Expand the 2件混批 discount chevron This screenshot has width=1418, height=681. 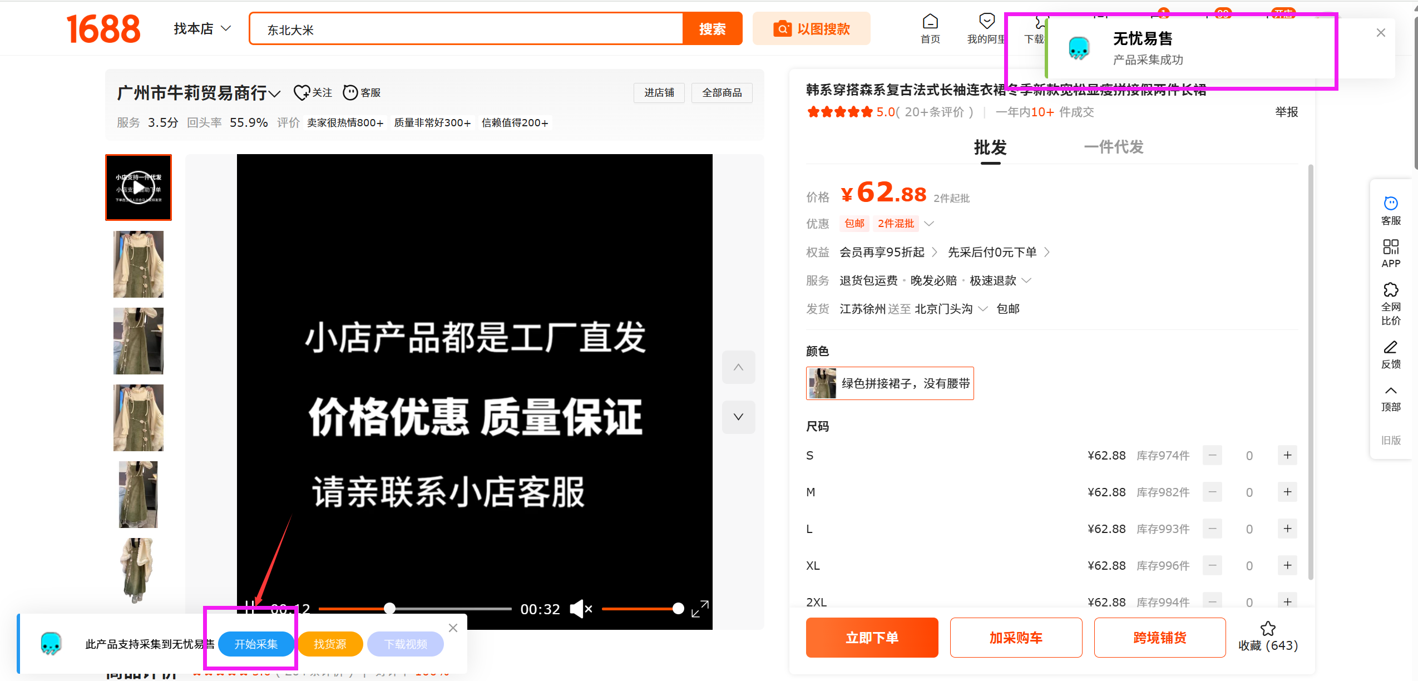tap(928, 224)
